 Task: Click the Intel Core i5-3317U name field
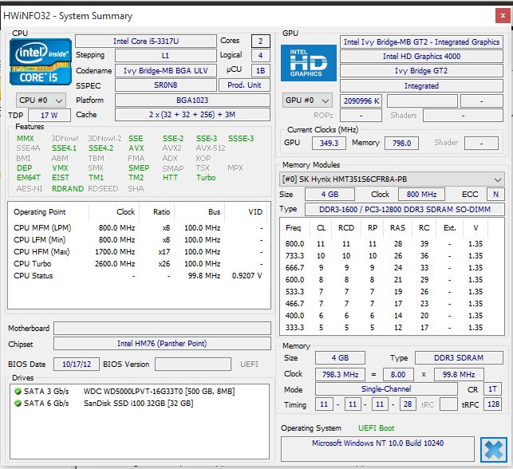tap(146, 41)
